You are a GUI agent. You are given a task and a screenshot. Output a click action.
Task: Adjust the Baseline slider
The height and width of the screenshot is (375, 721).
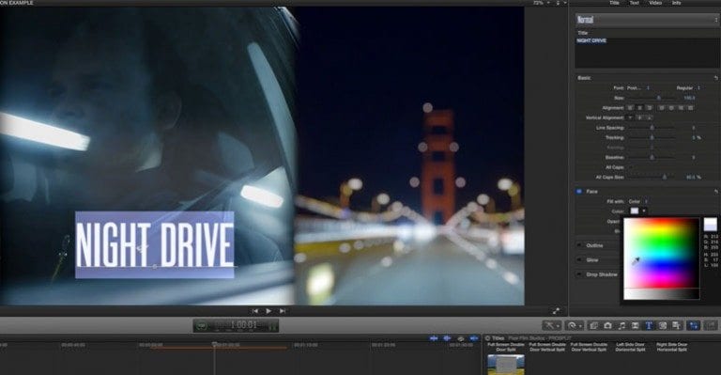click(652, 157)
